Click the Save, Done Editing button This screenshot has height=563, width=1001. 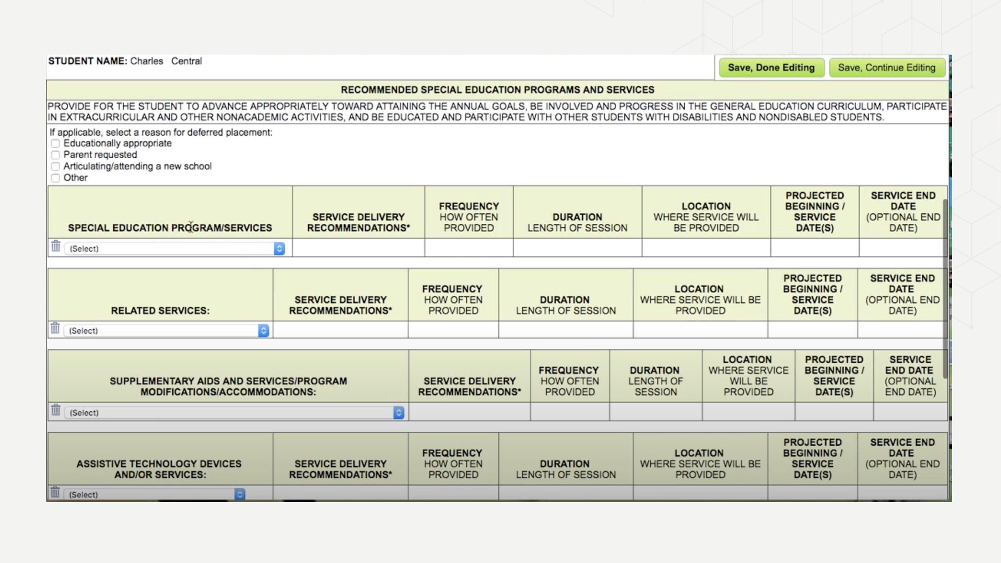771,68
